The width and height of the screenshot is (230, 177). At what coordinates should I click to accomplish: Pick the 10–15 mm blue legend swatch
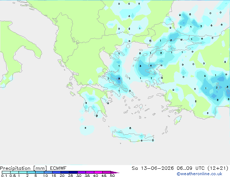(48, 172)
